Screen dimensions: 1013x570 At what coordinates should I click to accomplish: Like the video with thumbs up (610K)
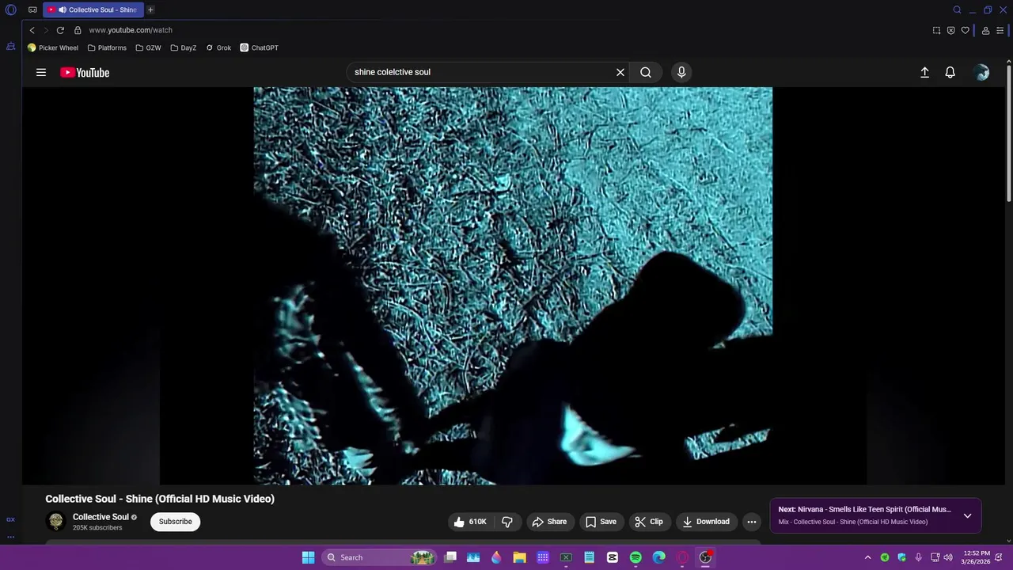click(x=470, y=522)
